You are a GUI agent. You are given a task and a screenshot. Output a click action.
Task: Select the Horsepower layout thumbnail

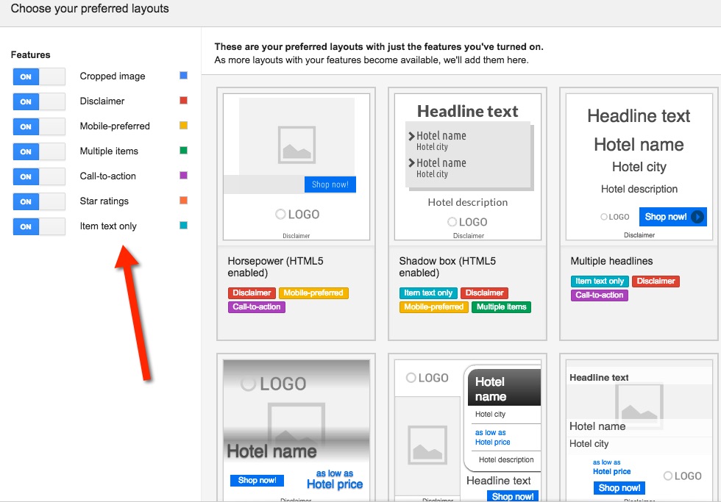[x=296, y=166]
